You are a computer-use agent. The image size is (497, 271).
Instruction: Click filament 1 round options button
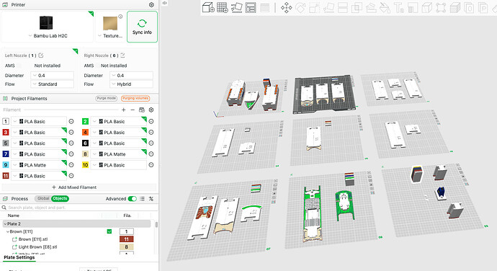[71, 122]
